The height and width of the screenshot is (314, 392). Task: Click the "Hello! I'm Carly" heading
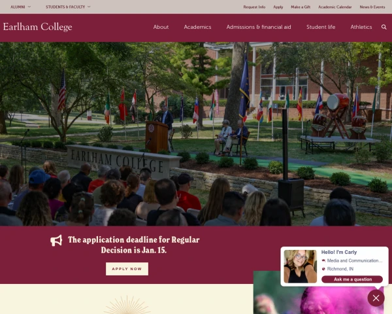[339, 252]
